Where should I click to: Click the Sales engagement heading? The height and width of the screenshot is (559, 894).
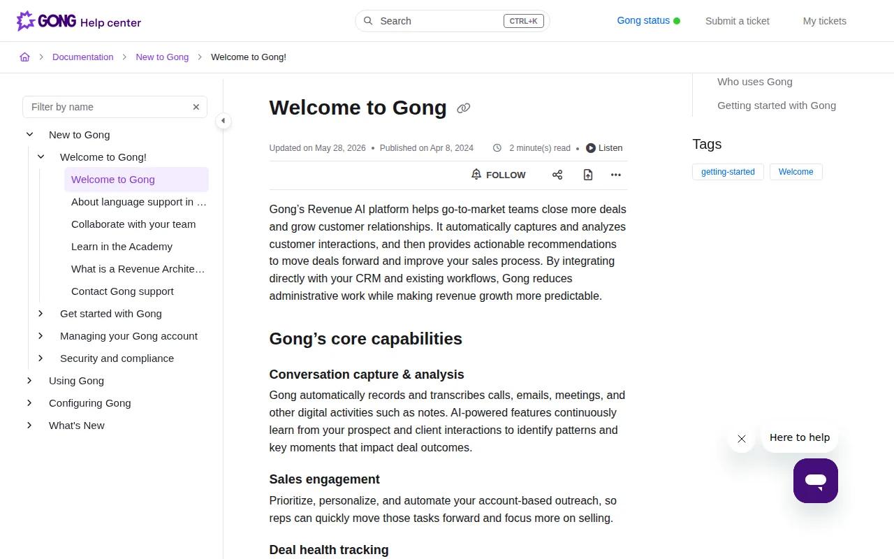(x=325, y=479)
